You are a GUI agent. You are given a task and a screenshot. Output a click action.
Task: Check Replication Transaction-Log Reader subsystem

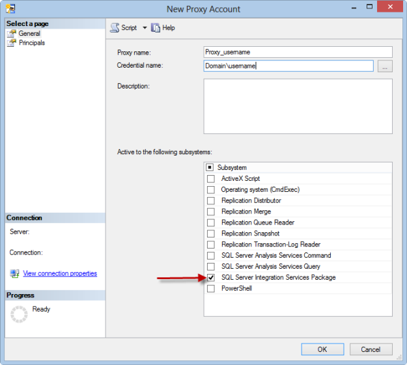click(x=211, y=245)
